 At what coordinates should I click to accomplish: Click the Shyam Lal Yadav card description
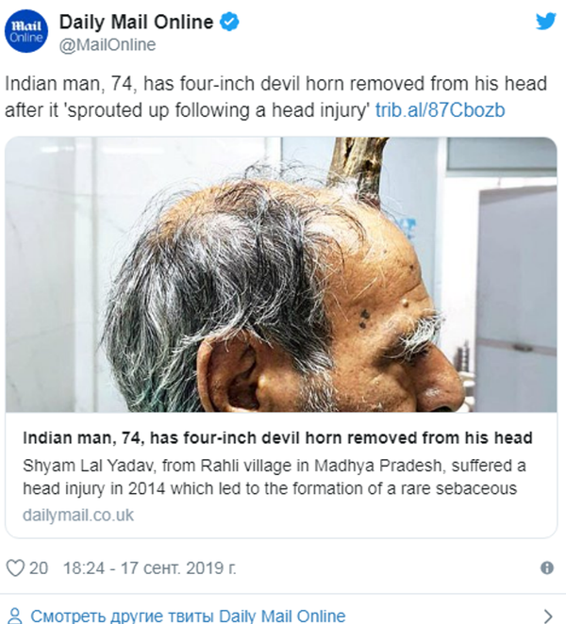tap(274, 477)
